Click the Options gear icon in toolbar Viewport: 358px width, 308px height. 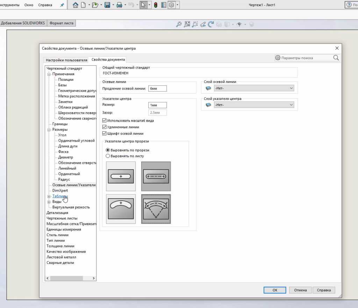(x=172, y=5)
